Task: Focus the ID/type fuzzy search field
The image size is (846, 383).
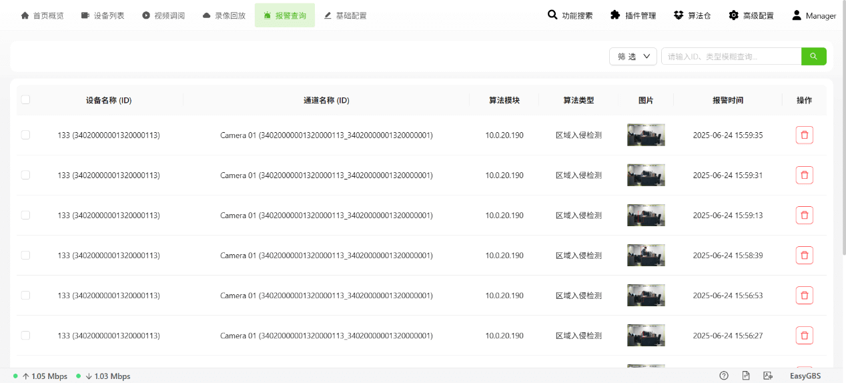Action: tap(731, 57)
